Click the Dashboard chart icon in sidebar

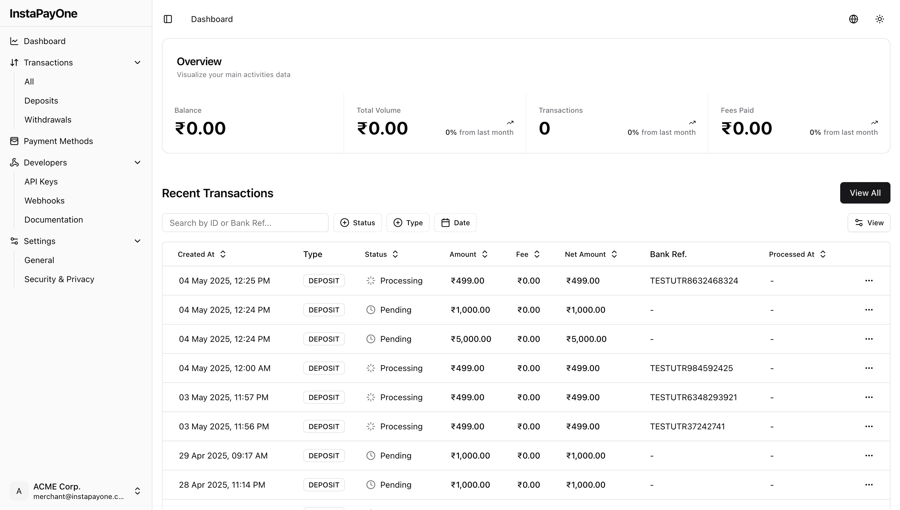coord(14,41)
